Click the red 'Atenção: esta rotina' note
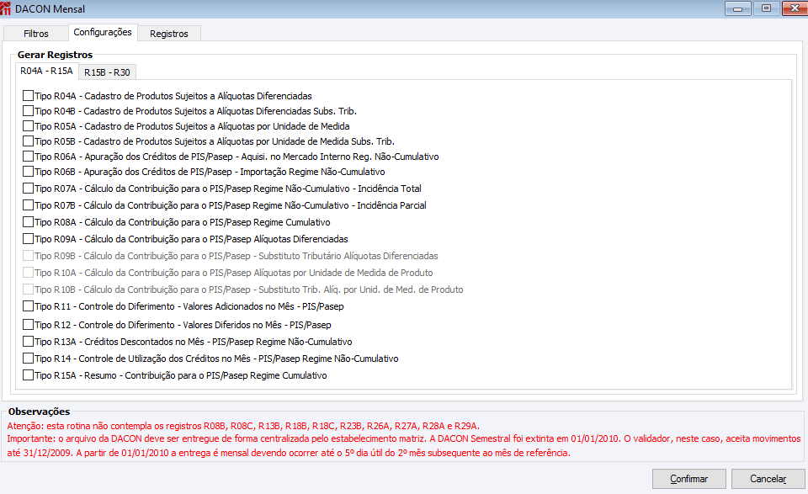Image resolution: width=808 pixels, height=494 pixels. point(243,426)
